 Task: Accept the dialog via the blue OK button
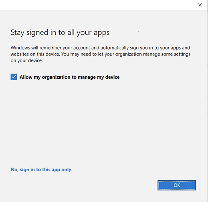tap(177, 185)
